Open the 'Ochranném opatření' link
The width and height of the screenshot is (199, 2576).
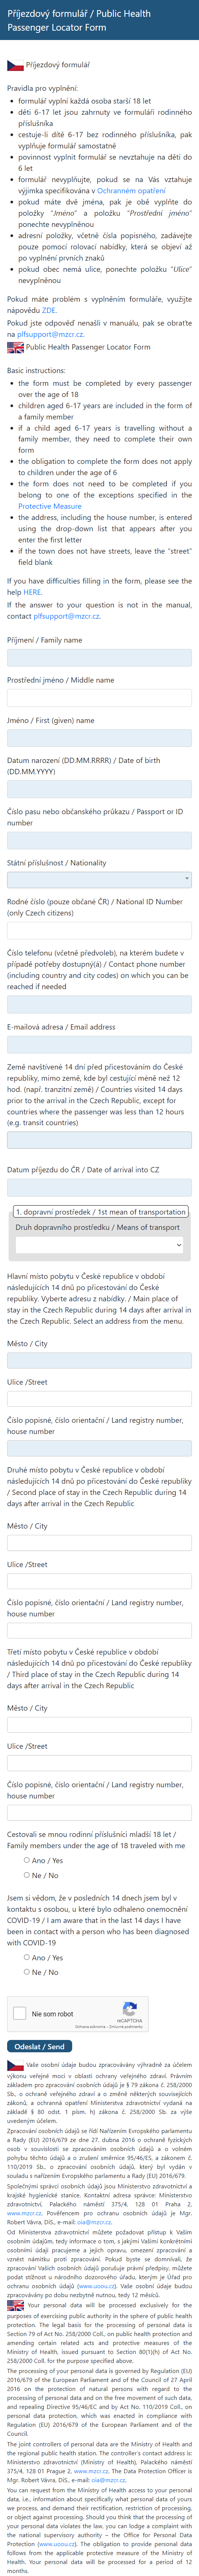pyautogui.click(x=131, y=190)
